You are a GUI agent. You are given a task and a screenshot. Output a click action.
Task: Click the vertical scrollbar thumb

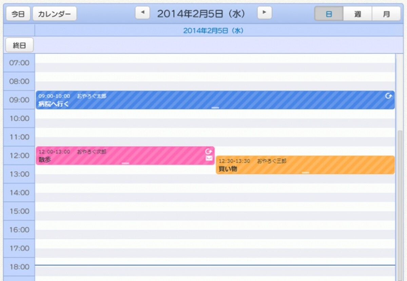400,203
